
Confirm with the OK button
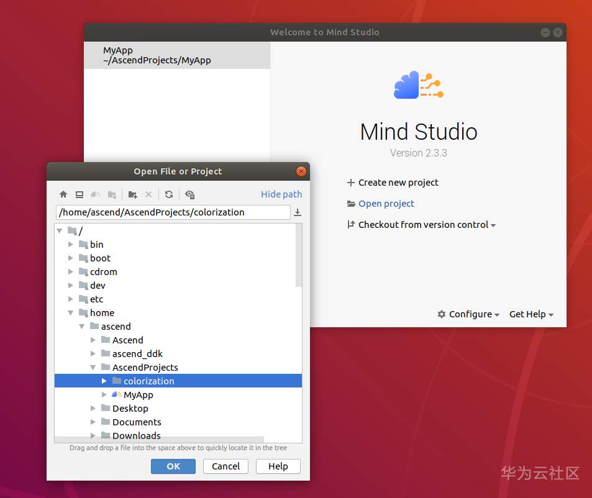coord(173,466)
